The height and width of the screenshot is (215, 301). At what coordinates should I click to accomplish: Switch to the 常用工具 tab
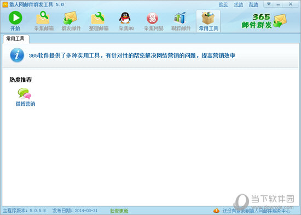point(15,39)
